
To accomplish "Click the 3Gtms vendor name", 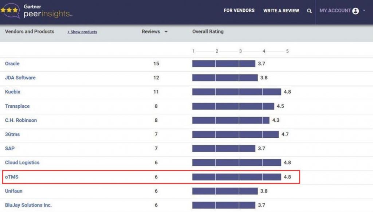I will click(x=12, y=134).
